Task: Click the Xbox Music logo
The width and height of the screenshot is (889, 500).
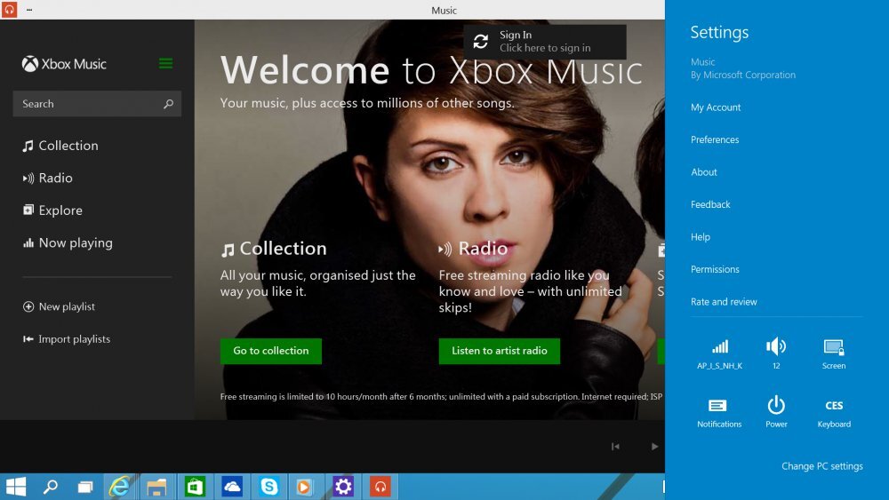Action: 64,64
